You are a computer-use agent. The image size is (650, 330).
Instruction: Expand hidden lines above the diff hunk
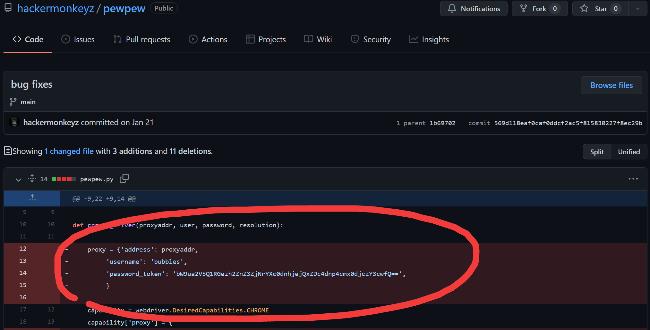click(32, 198)
